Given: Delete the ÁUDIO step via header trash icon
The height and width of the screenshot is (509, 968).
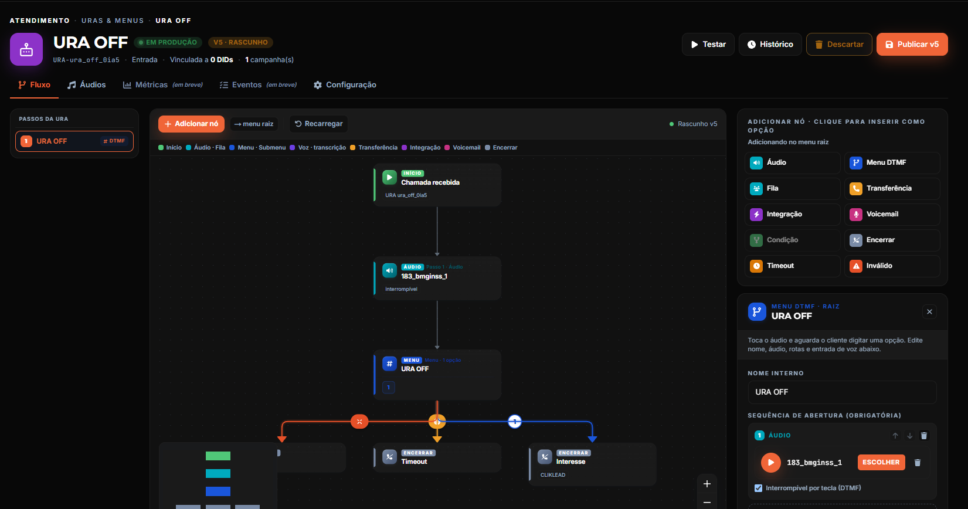Looking at the screenshot, I should click(924, 436).
